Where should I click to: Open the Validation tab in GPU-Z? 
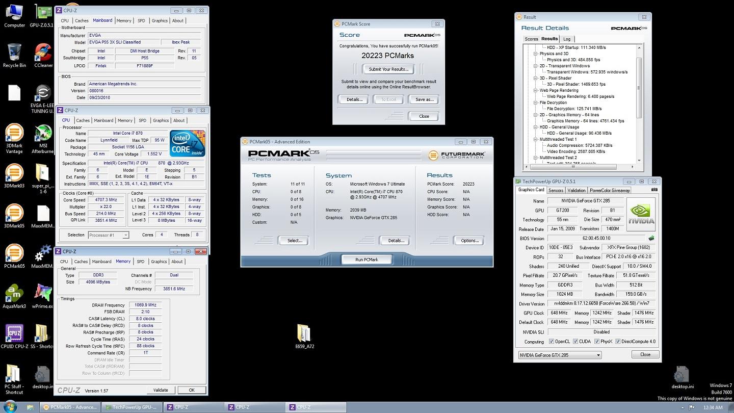[x=576, y=190]
